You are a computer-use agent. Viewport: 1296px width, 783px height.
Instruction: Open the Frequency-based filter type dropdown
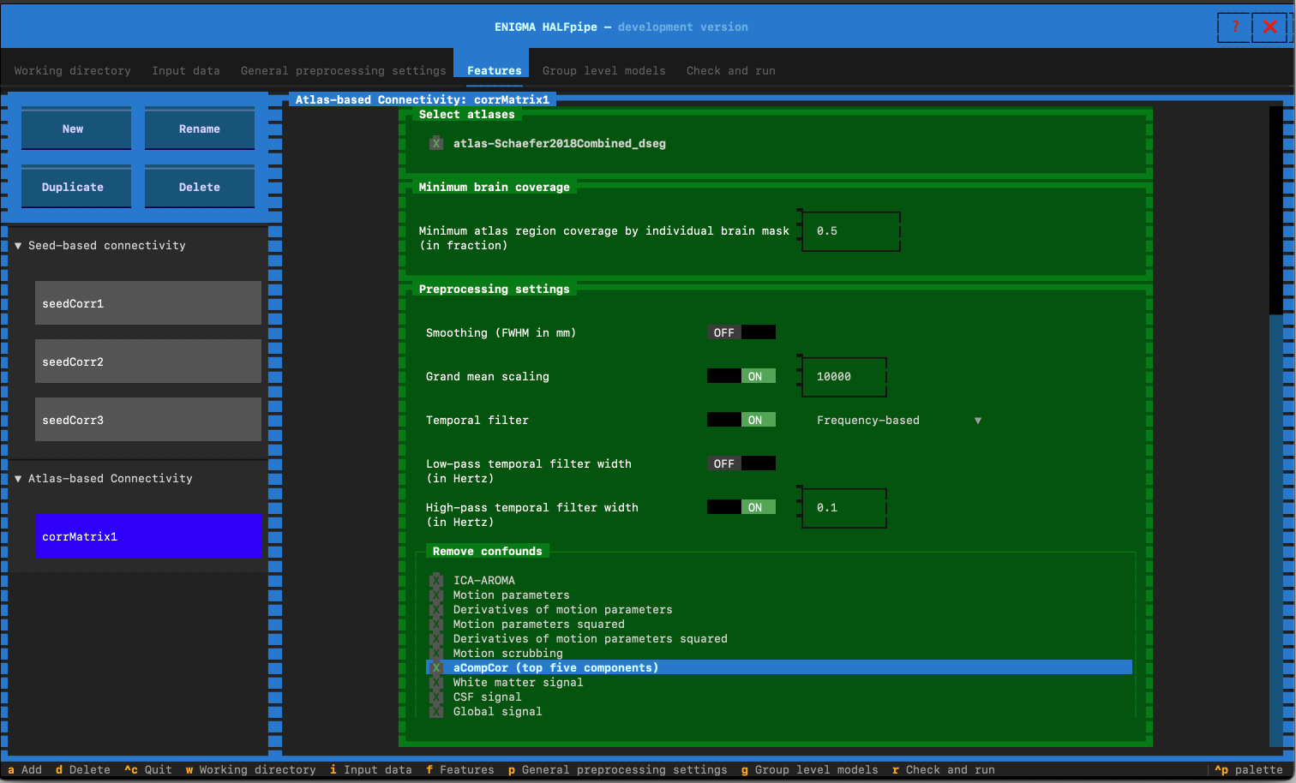pos(899,421)
